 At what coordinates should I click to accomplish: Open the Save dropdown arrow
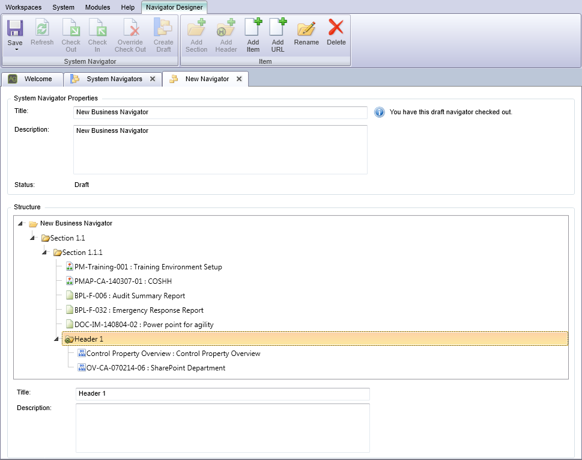[14, 51]
